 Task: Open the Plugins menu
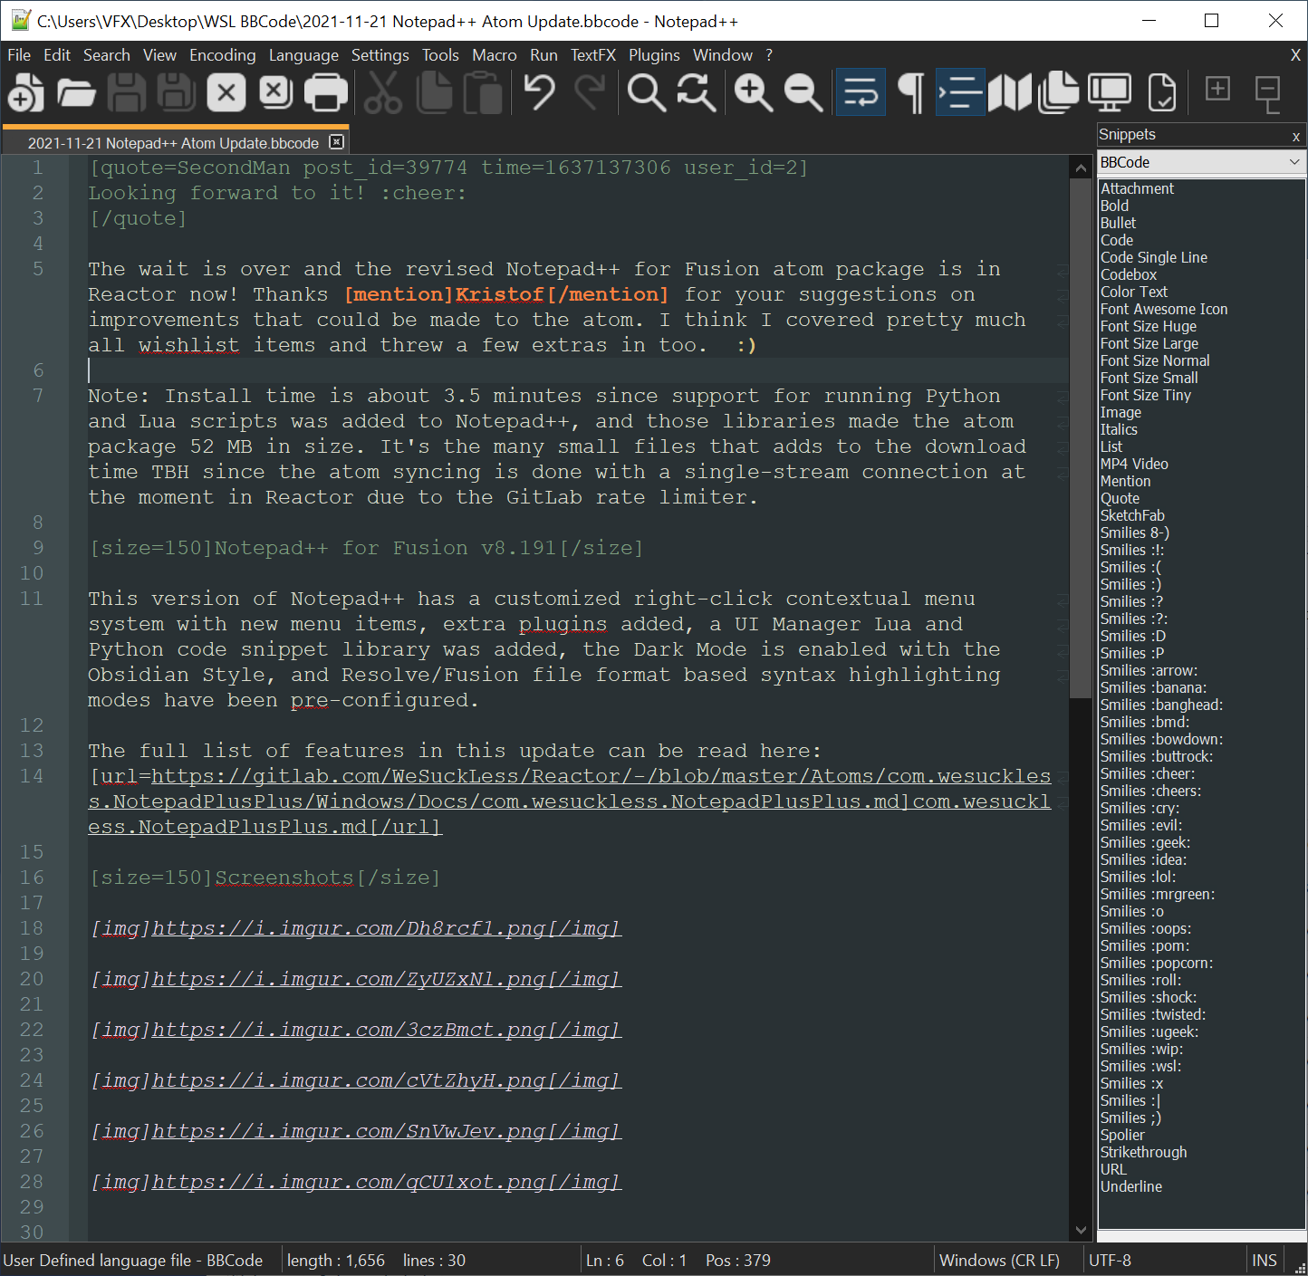654,55
